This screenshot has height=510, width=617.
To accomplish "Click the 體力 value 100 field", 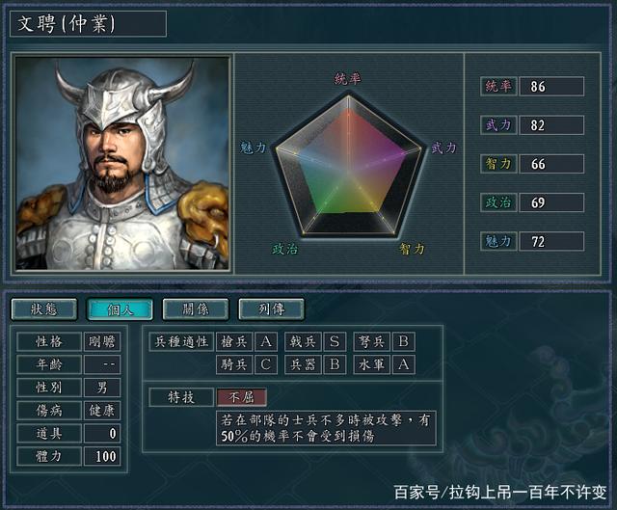I will point(102,456).
